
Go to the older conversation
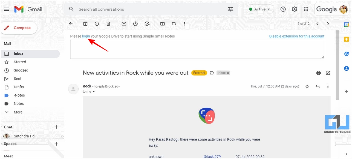tap(328, 24)
